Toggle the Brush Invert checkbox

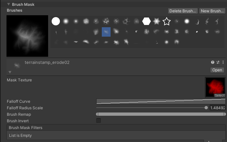tap(99, 121)
